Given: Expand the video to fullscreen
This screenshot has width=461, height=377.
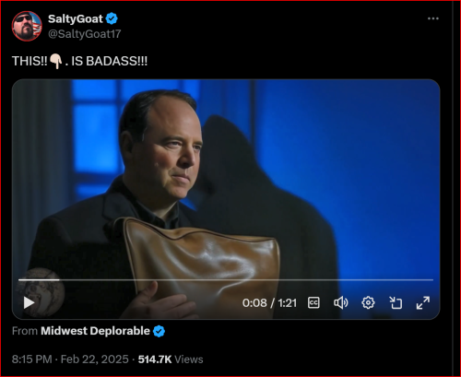Looking at the screenshot, I should point(423,302).
